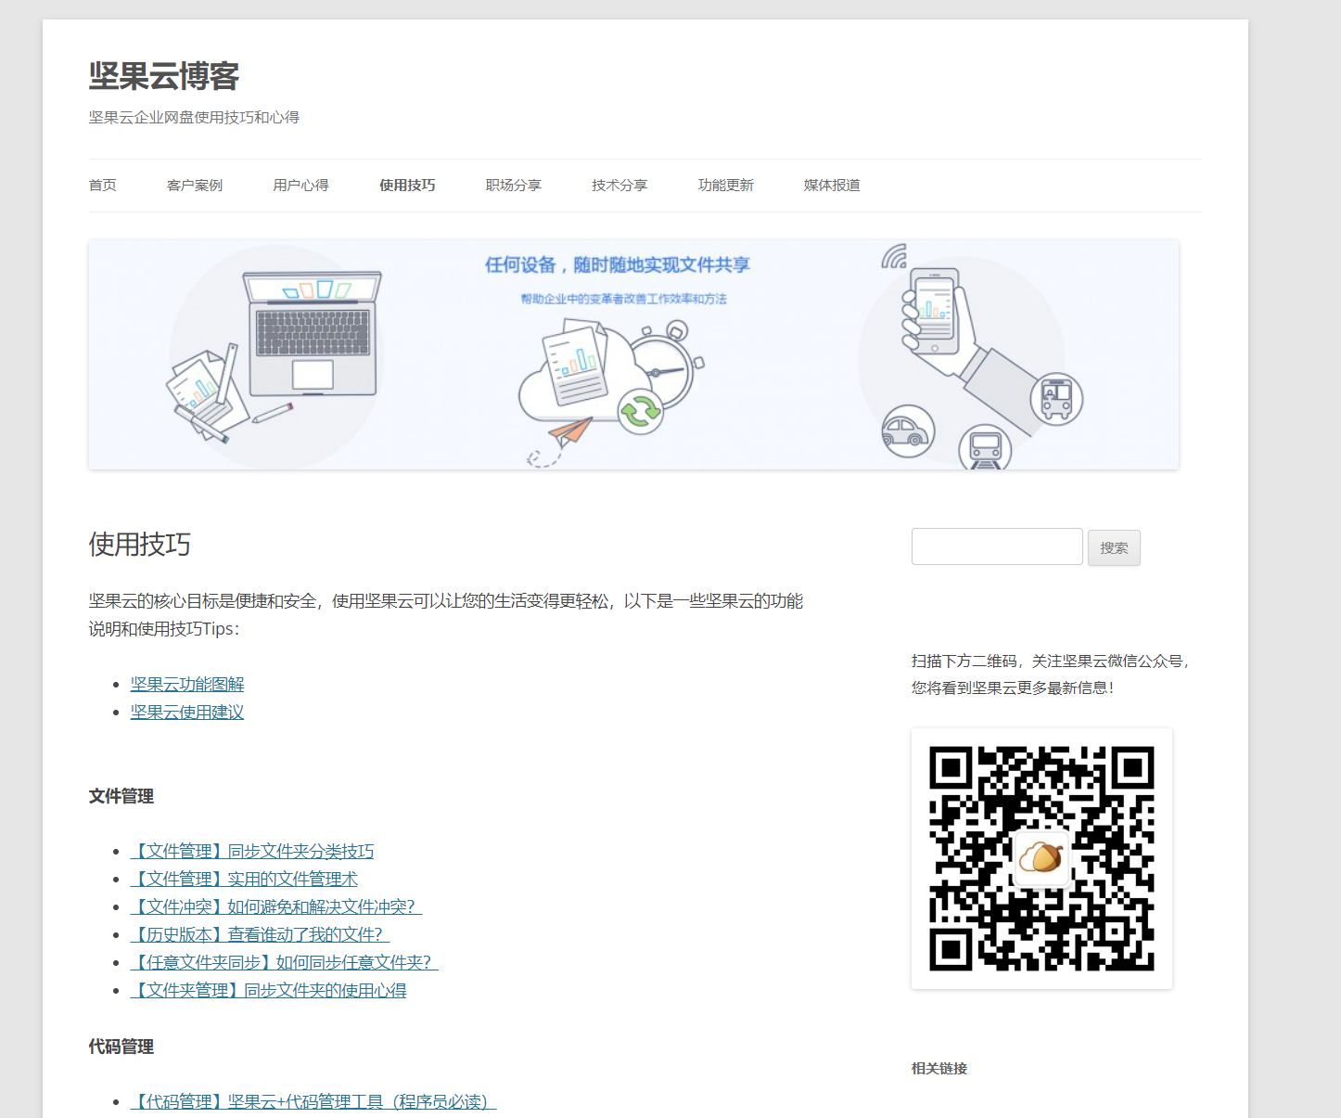Focus the search text field
Screen dimensions: 1341x1118
[x=997, y=546]
